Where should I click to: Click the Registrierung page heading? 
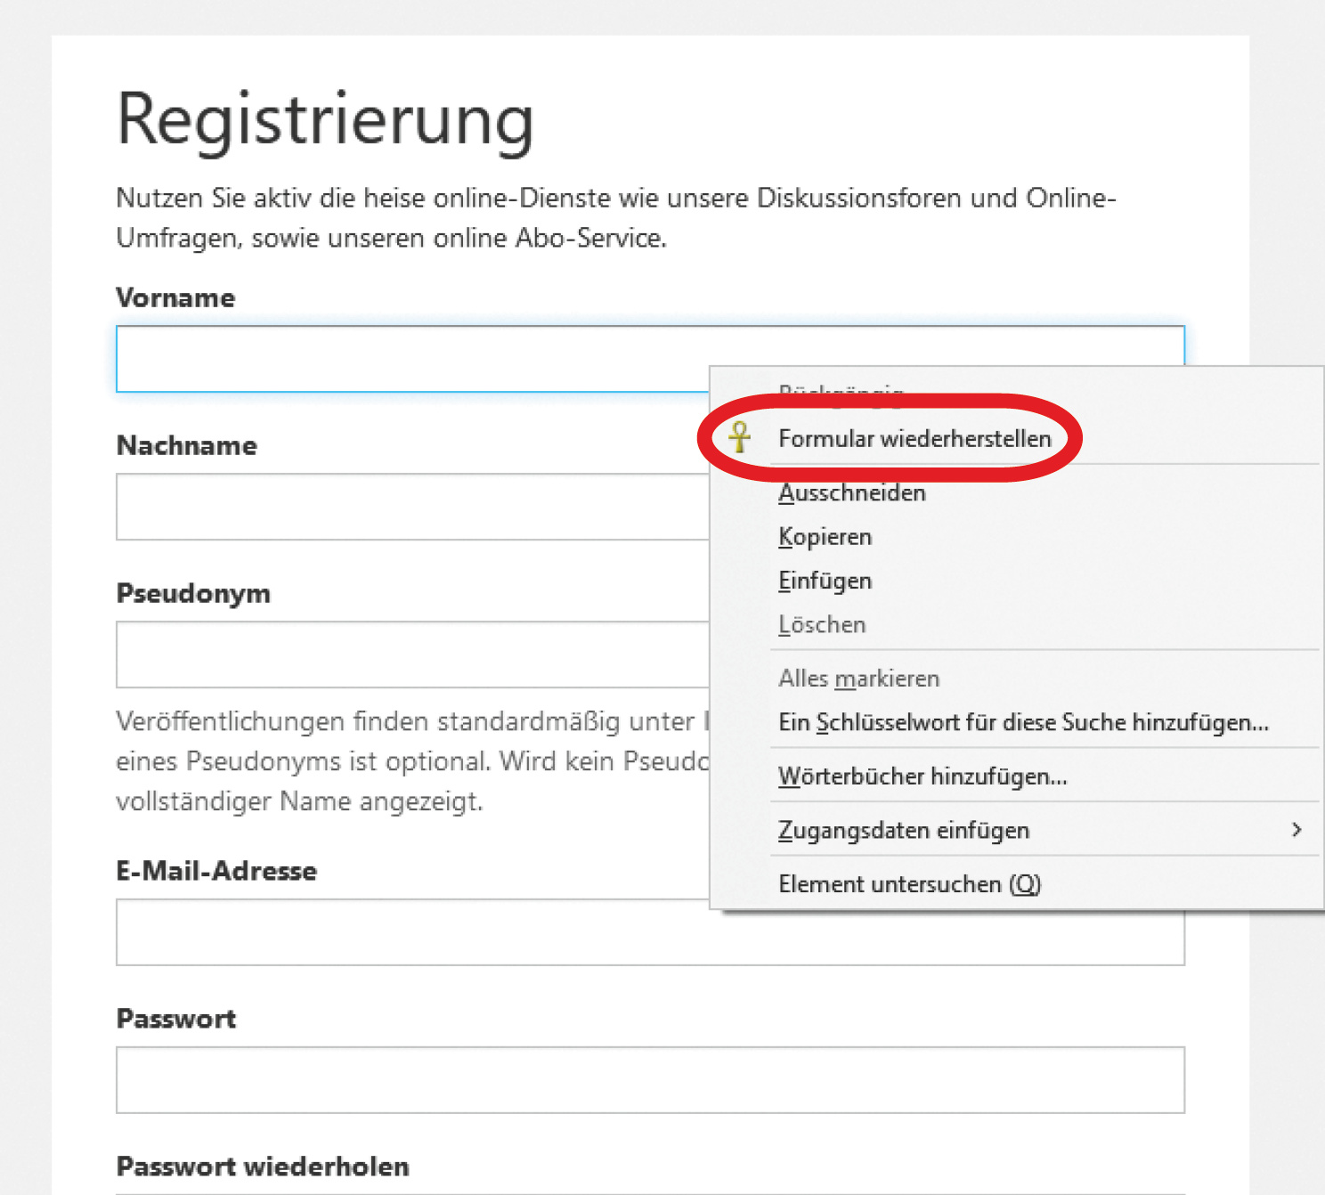pos(325,120)
